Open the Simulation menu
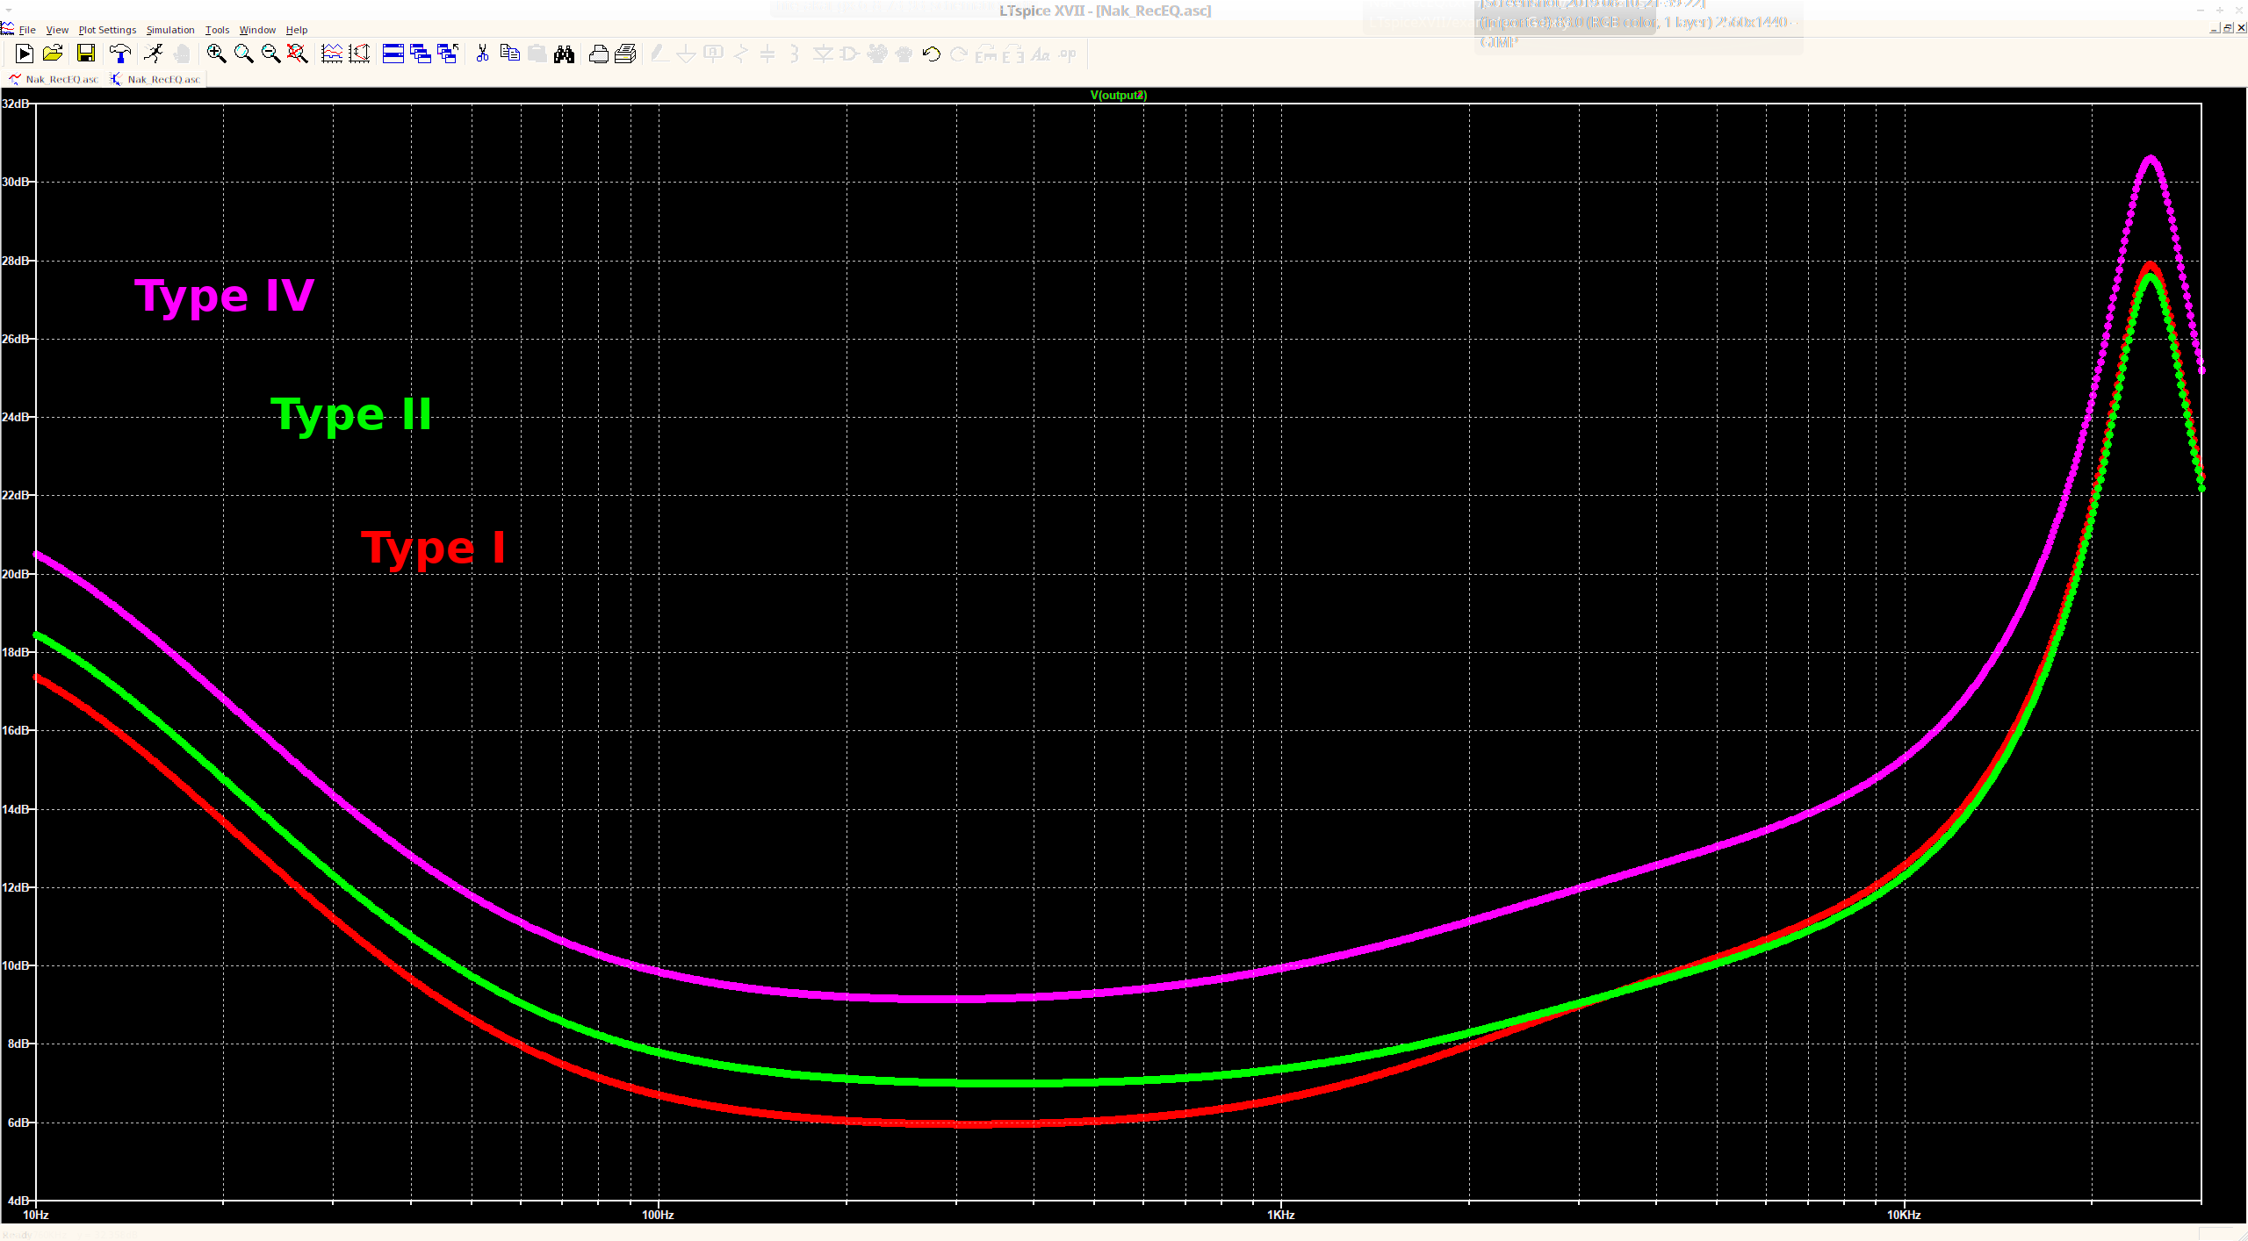 [x=170, y=30]
